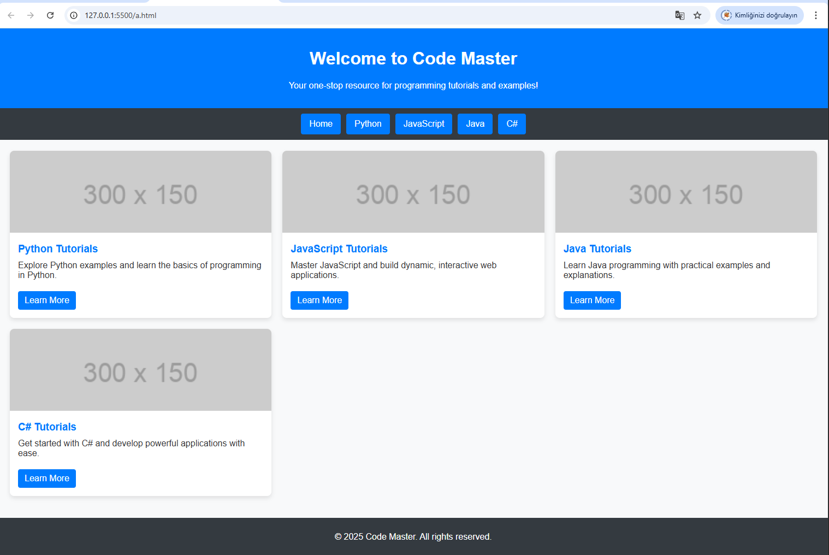
Task: Click the Python Tutorials placeholder image
Action: click(140, 192)
